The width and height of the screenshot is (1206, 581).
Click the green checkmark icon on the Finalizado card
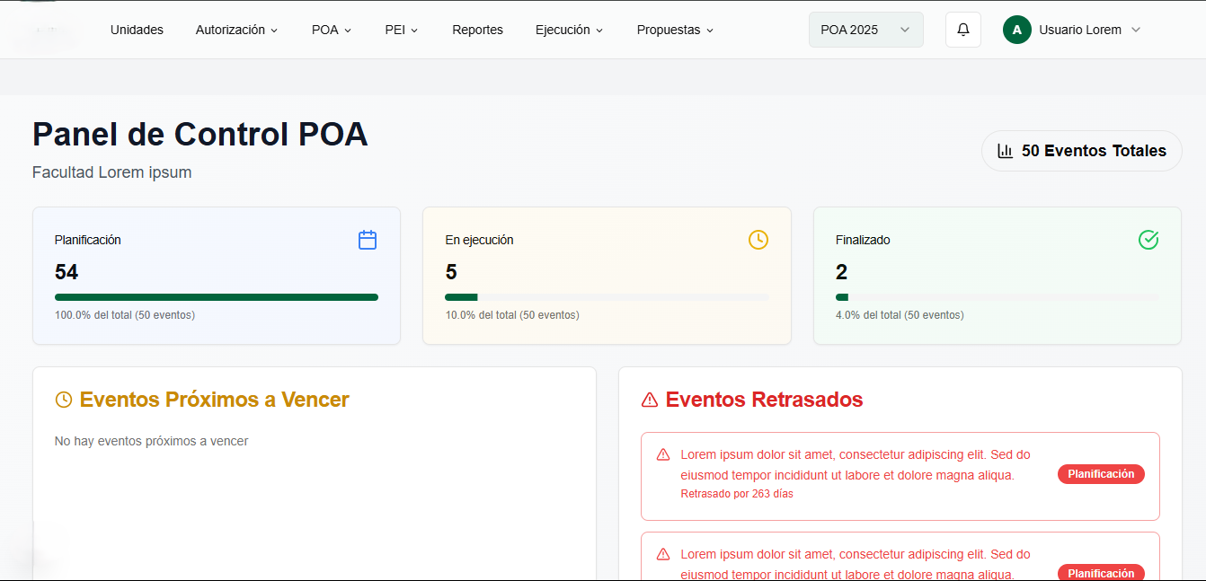[1148, 240]
